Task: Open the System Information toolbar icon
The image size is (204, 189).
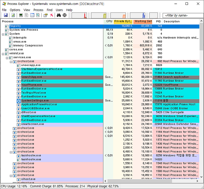Action: tap(21, 15)
